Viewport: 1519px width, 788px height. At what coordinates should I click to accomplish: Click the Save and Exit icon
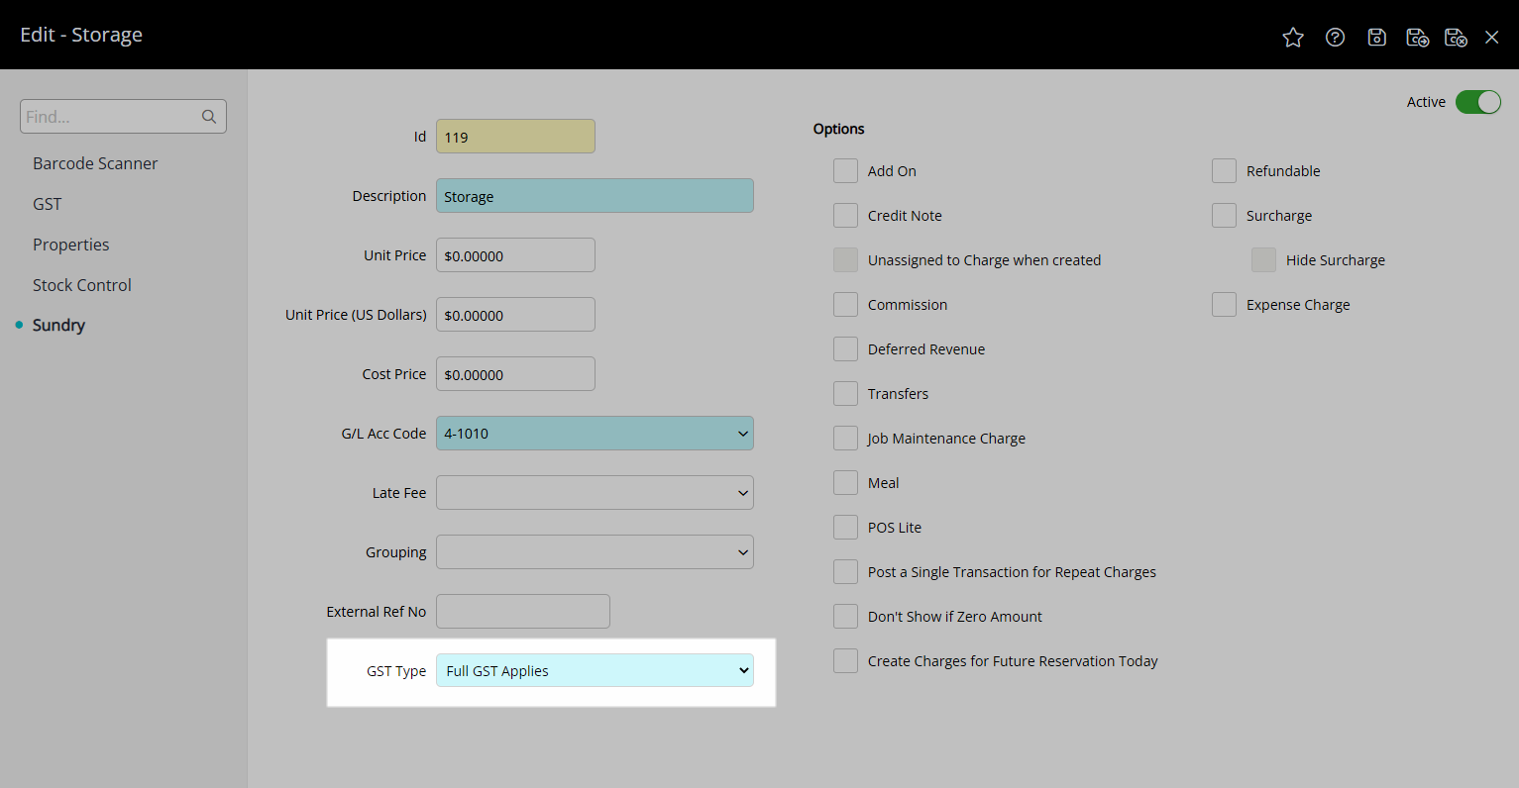1456,38
